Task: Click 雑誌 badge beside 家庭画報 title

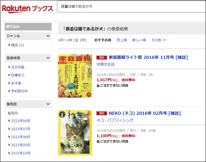Action: click(102, 58)
